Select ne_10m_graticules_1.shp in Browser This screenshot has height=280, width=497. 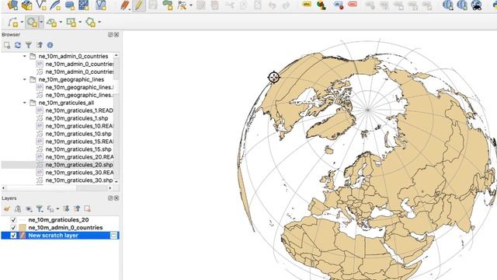pyautogui.click(x=77, y=118)
